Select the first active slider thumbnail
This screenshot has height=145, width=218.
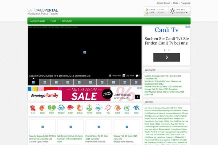(33, 82)
